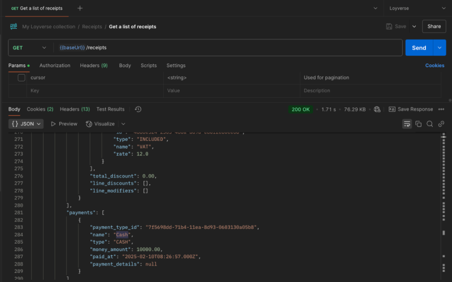Click the request URL input field
452x282 pixels.
(226, 48)
